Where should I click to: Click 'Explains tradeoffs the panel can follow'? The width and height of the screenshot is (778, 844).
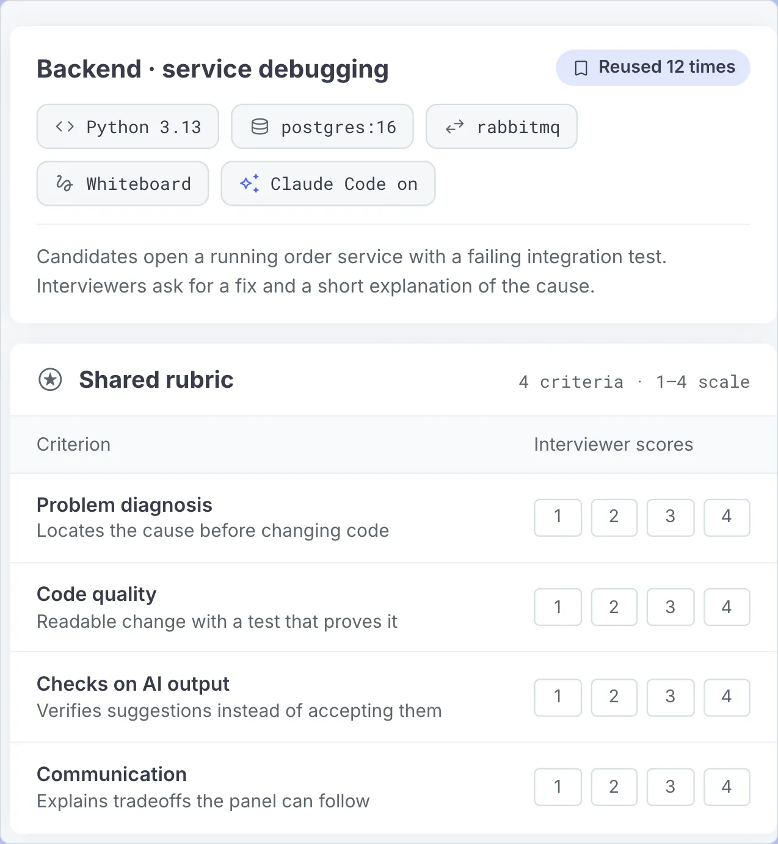[203, 801]
